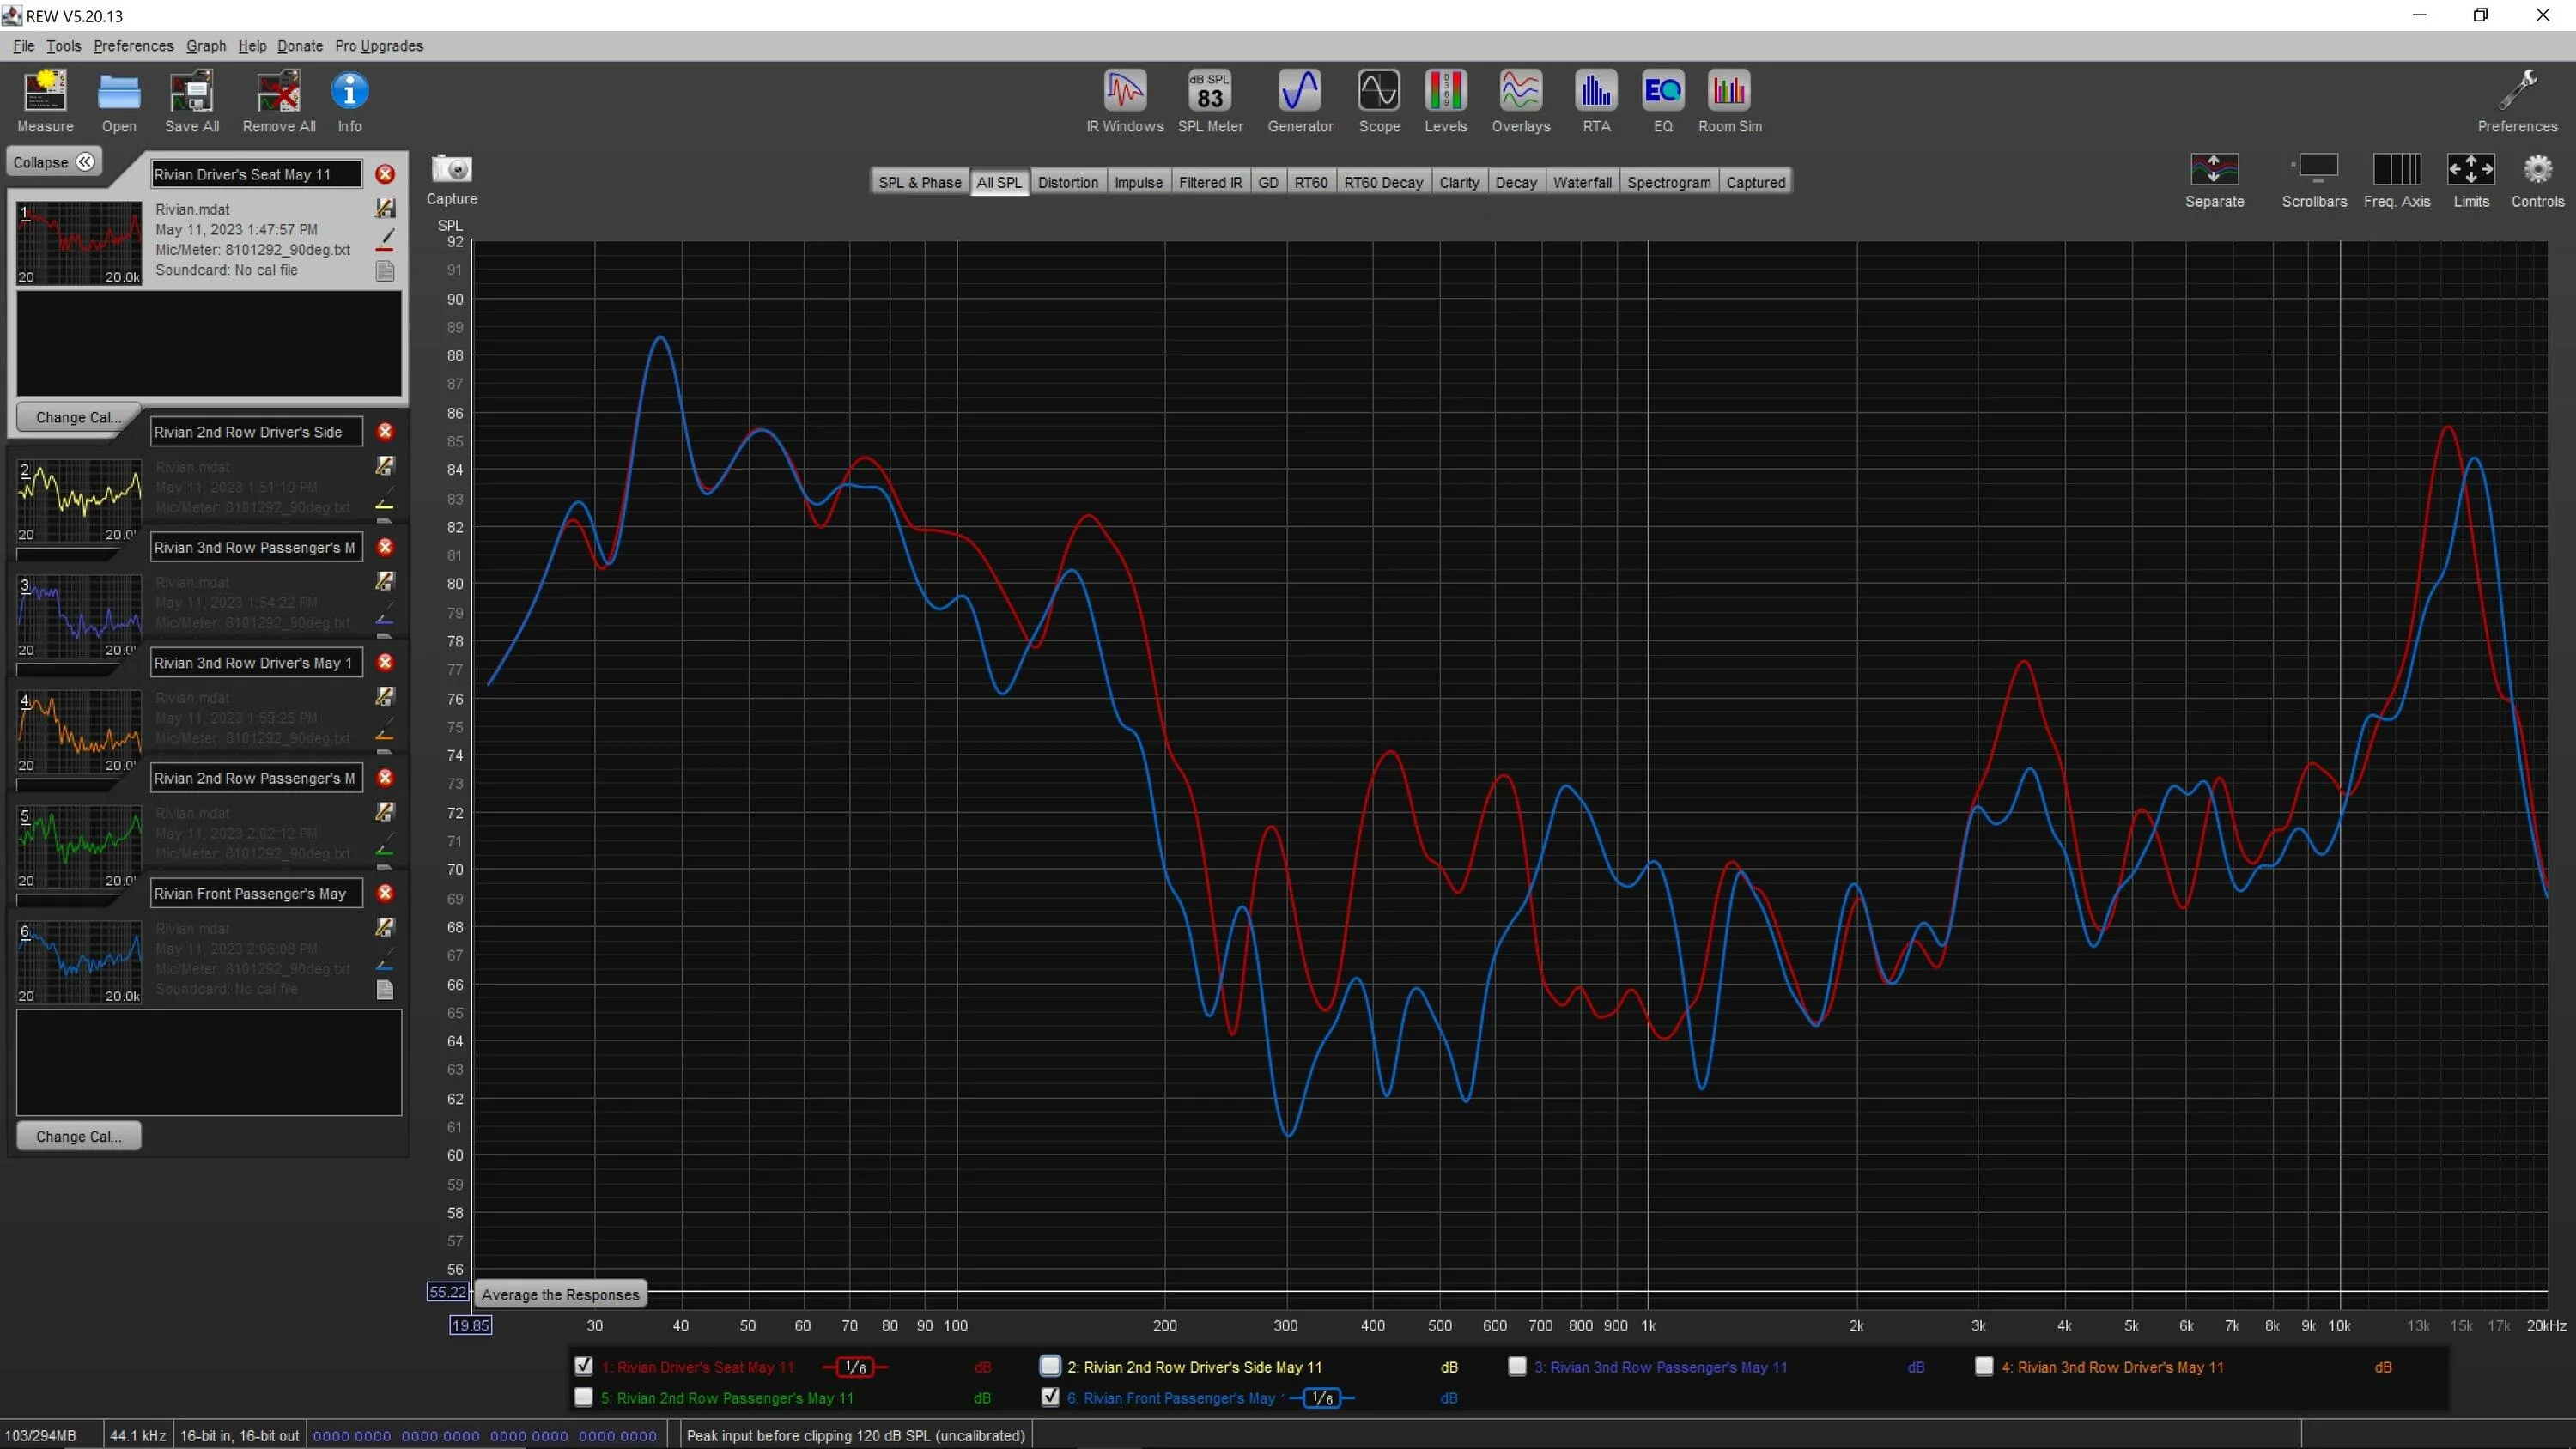The height and width of the screenshot is (1449, 2576).
Task: Click the Save All icon
Action: click(x=192, y=101)
